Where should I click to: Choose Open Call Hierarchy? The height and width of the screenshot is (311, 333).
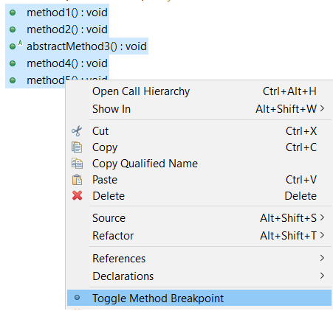tap(199, 91)
